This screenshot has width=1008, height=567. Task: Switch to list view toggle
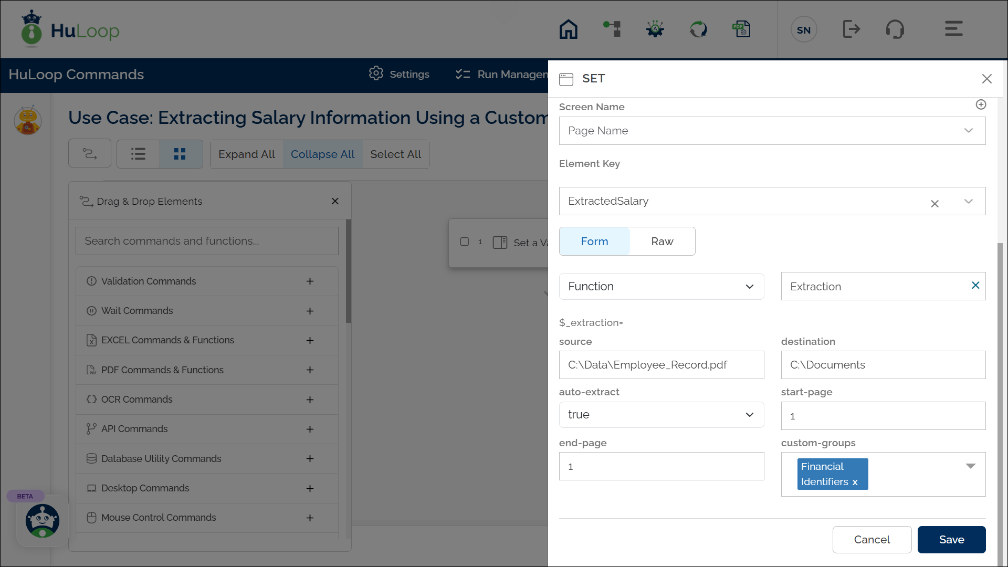click(138, 154)
